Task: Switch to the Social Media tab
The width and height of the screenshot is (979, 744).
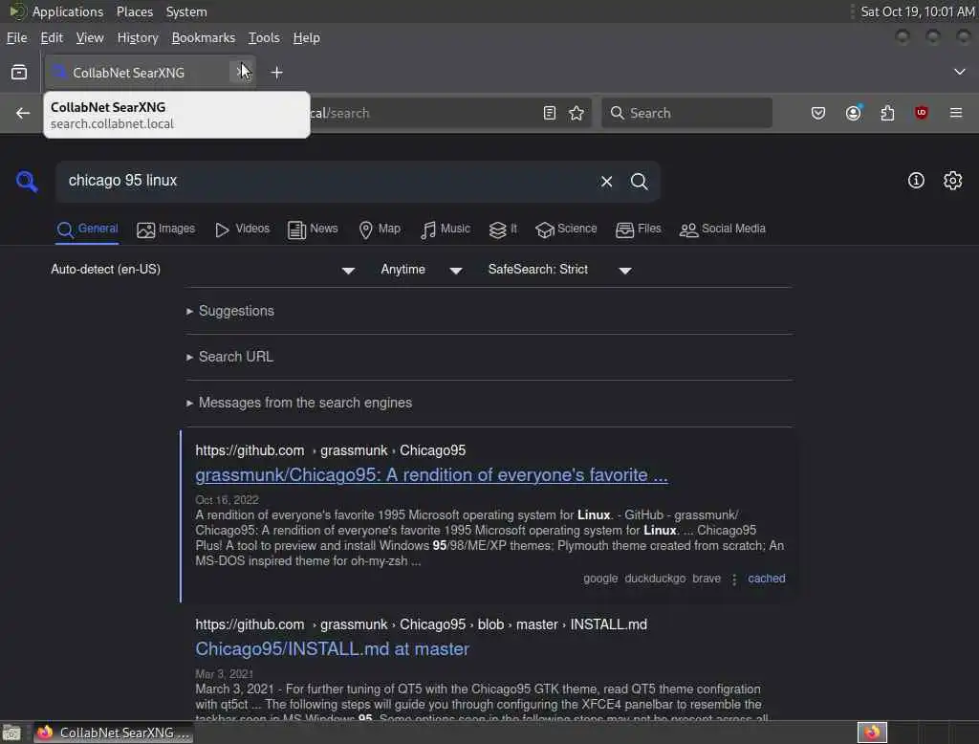Action: pyautogui.click(x=723, y=230)
